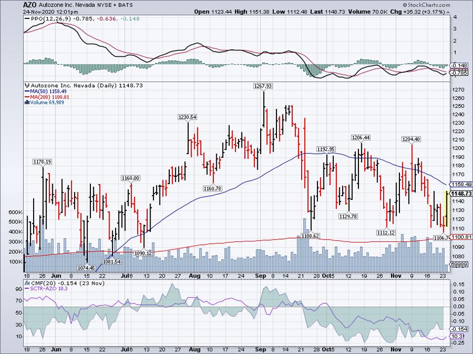Click the "24-Nov-2020 12:01pm" timestamp
The image size is (473, 354).
tap(51, 12)
